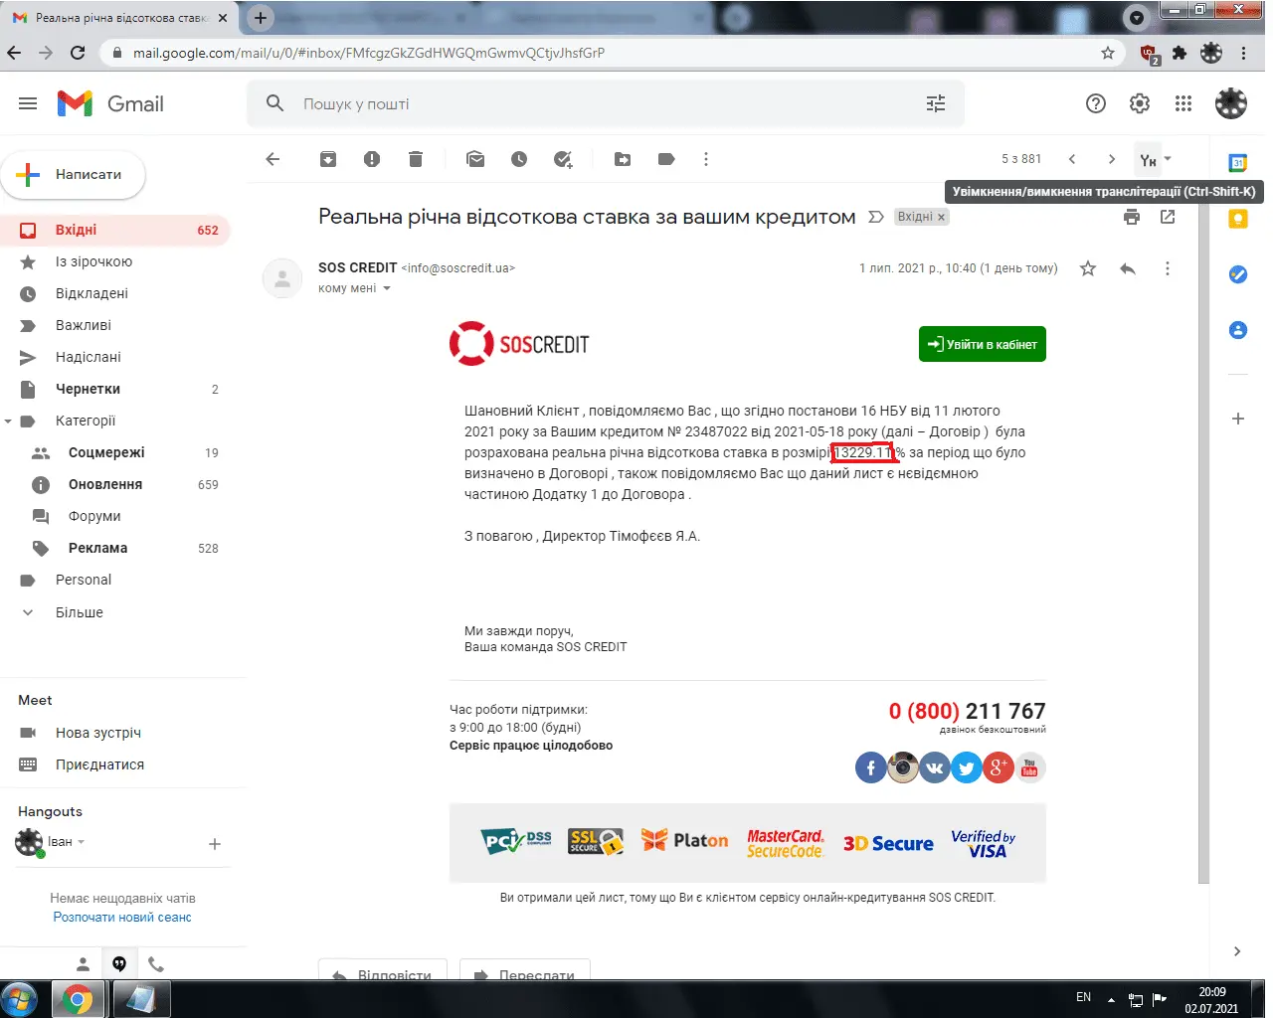This screenshot has height=1018, width=1273.
Task: Delete the email with trash icon
Action: [416, 159]
